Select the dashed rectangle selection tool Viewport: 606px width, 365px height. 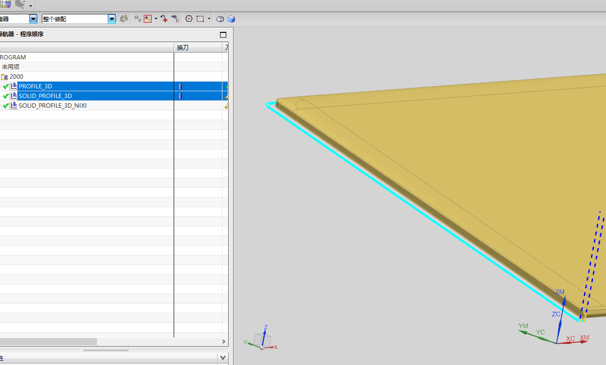pos(200,19)
